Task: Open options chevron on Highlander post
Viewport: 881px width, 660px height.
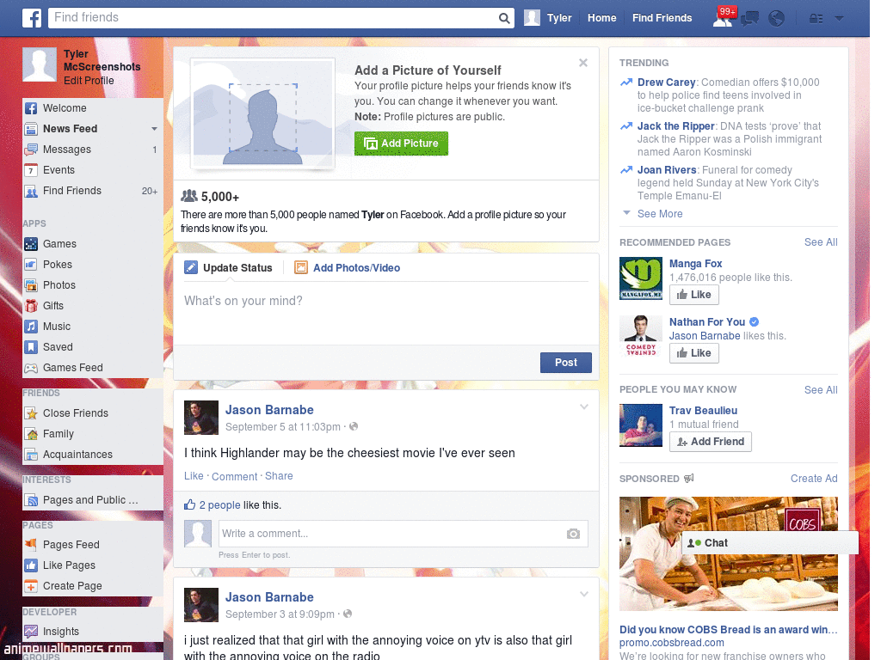Action: click(x=584, y=406)
